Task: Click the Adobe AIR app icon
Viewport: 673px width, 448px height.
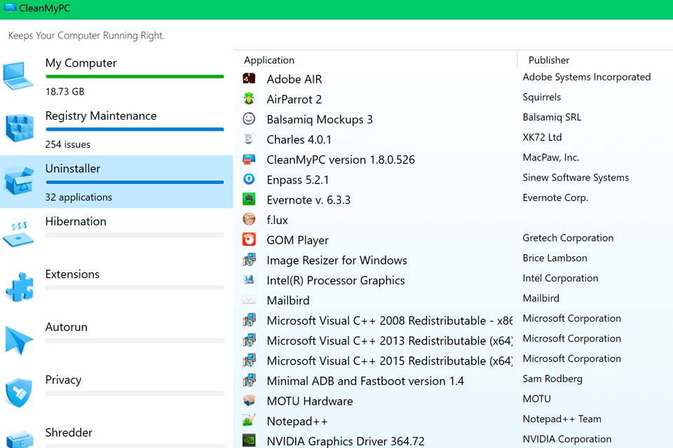Action: (249, 78)
